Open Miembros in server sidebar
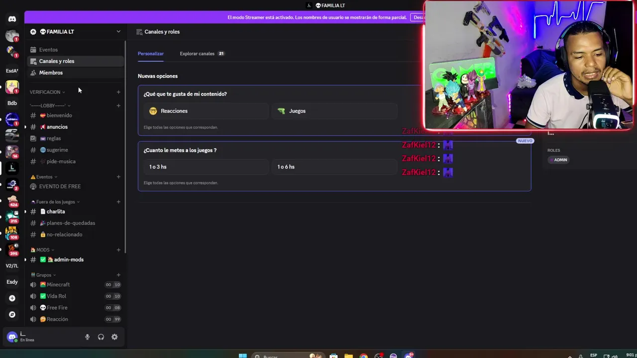The width and height of the screenshot is (637, 358). coord(75,73)
